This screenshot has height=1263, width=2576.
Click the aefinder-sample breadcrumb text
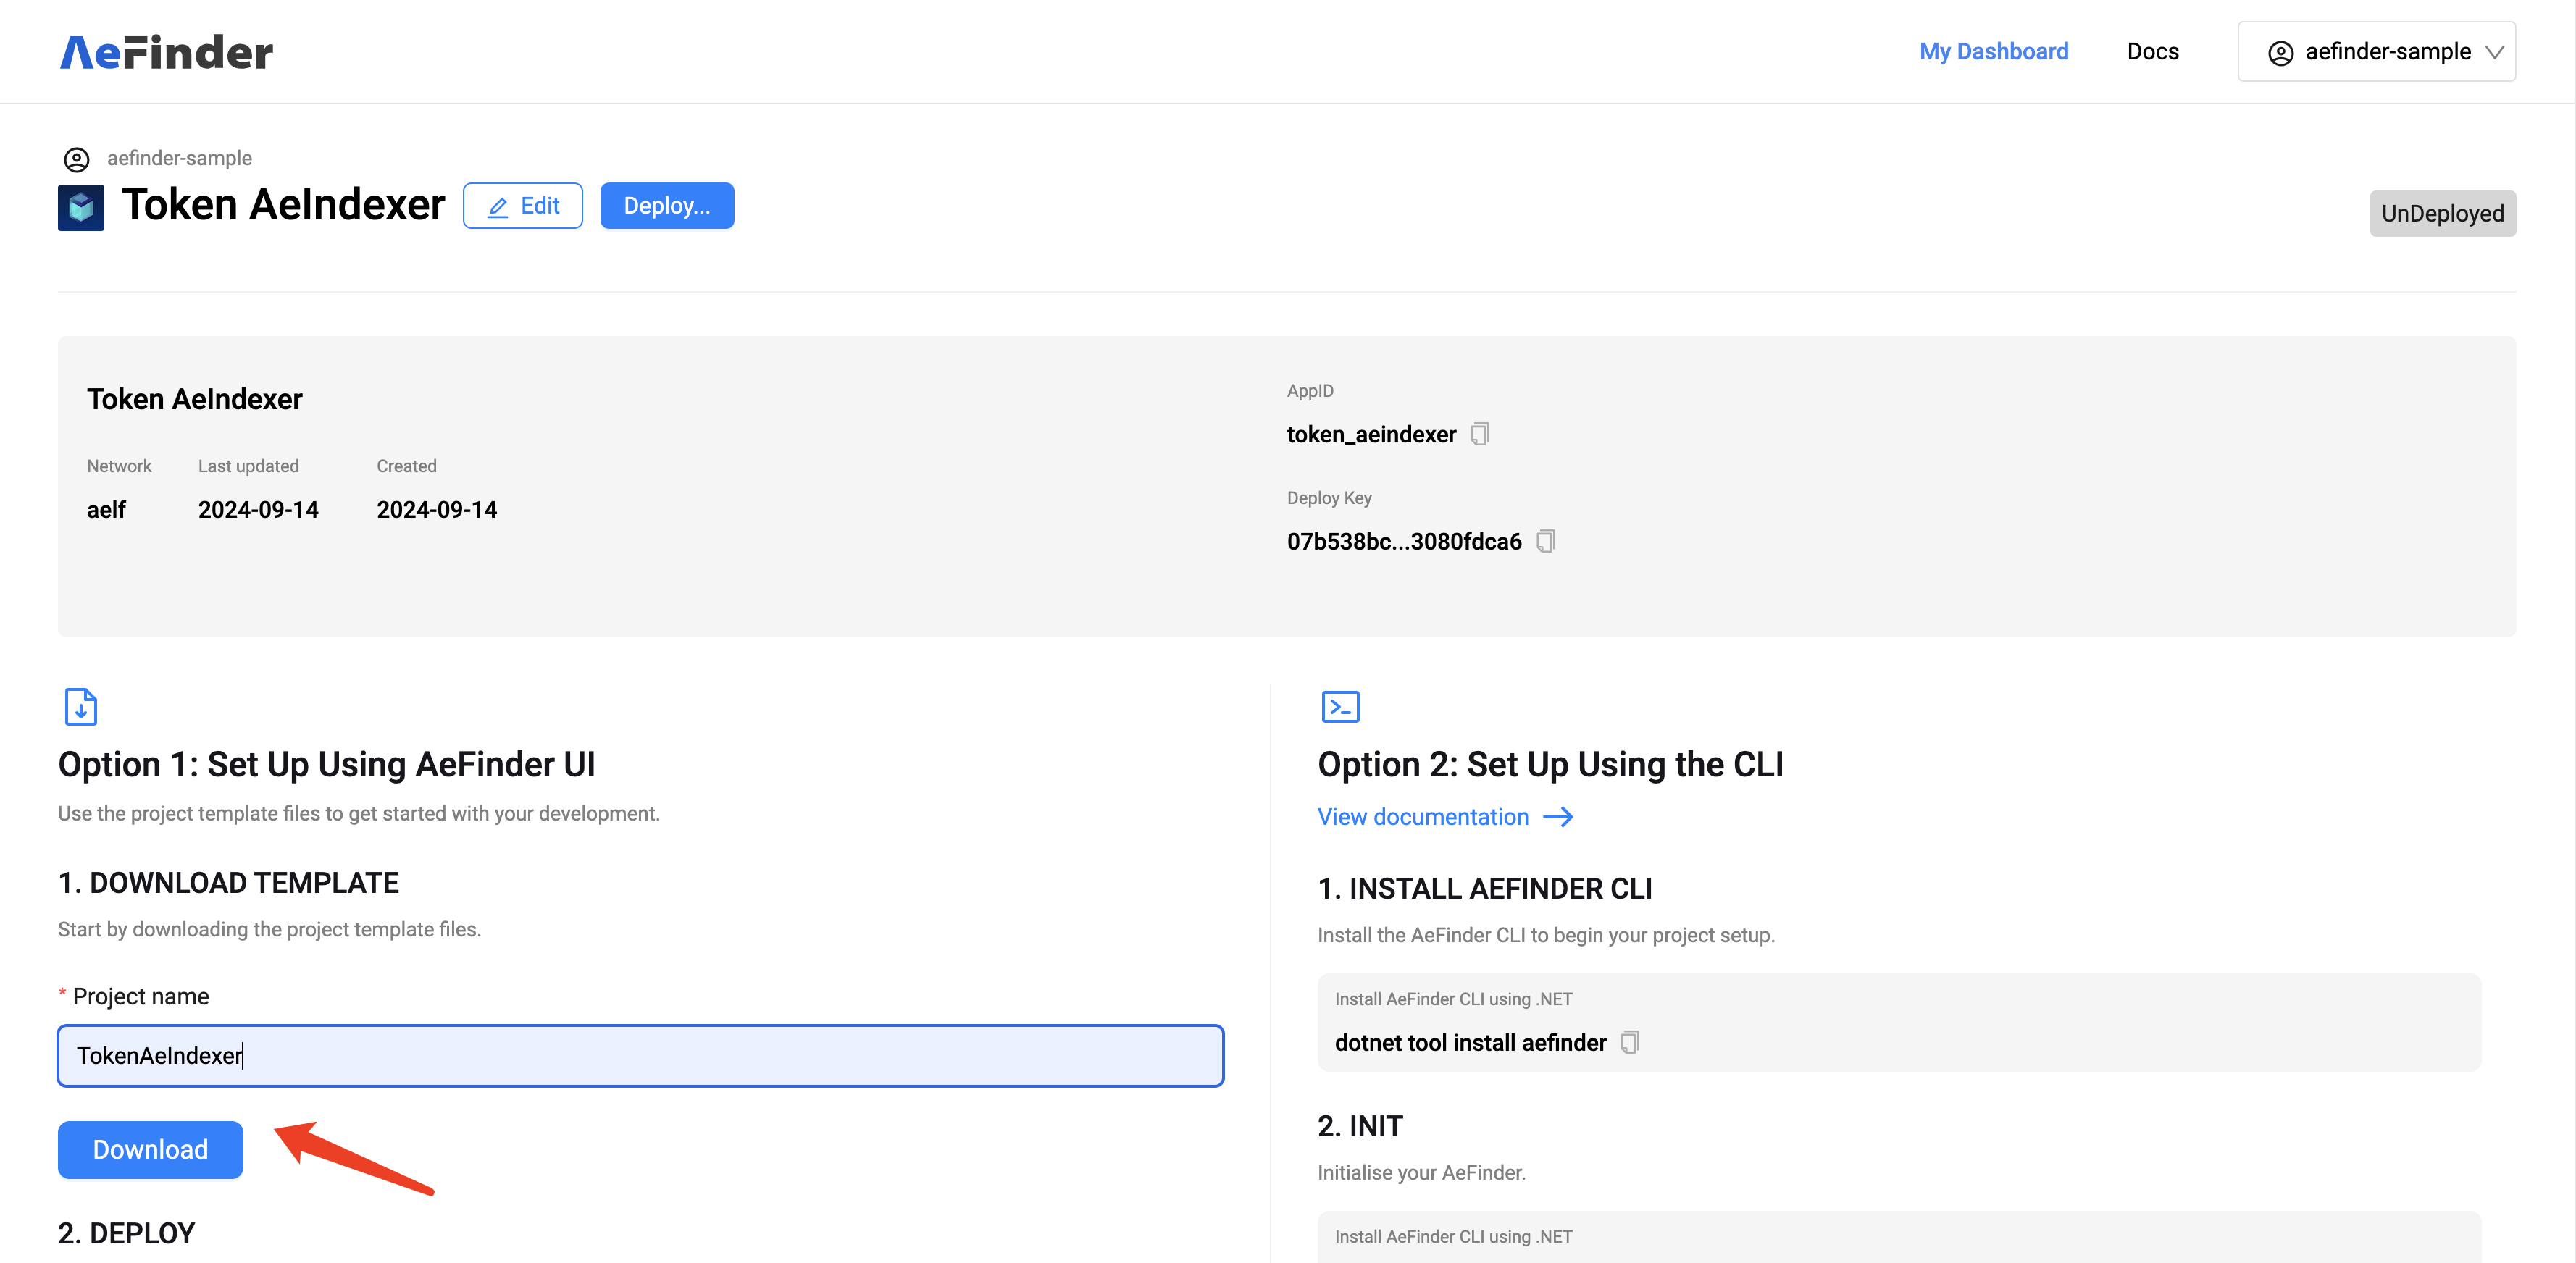pyautogui.click(x=180, y=158)
